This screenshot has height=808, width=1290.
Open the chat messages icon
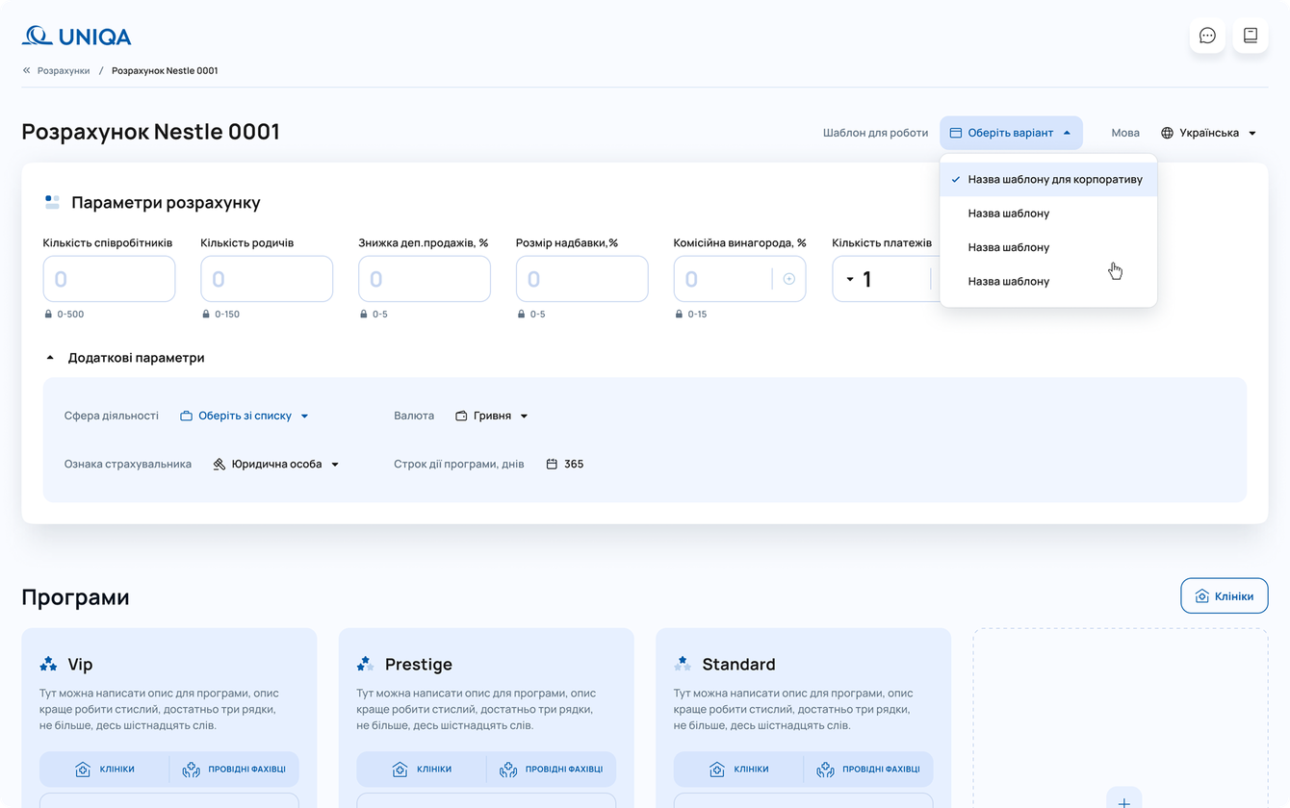click(1207, 36)
